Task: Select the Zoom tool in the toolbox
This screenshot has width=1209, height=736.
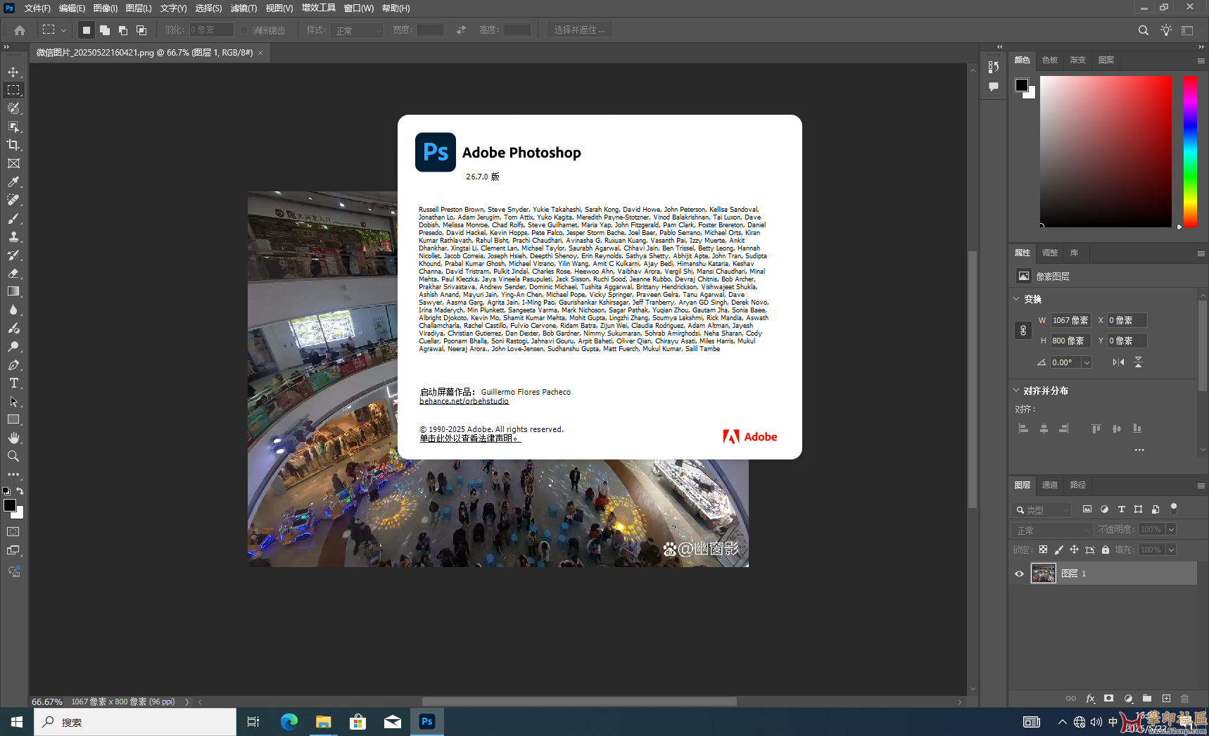Action: pos(13,456)
